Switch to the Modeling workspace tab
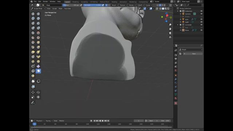 [x=75, y=2]
